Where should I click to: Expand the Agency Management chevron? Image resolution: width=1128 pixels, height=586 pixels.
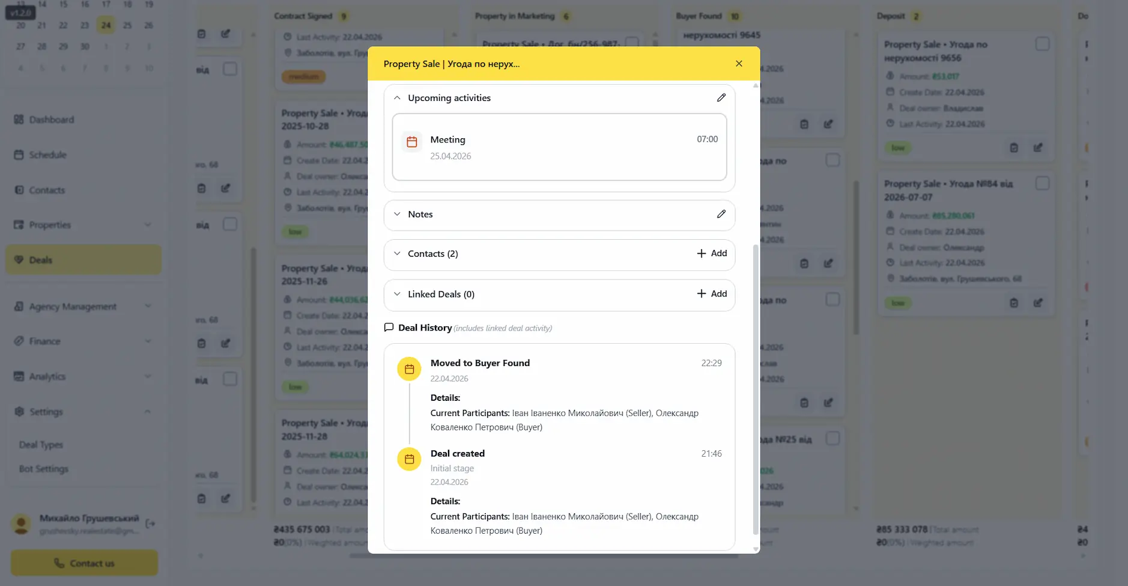pyautogui.click(x=148, y=307)
